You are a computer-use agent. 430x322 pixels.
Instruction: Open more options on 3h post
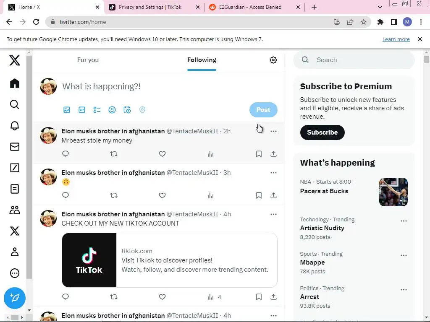(273, 173)
